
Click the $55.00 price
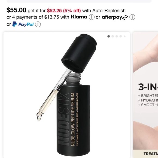16,10
